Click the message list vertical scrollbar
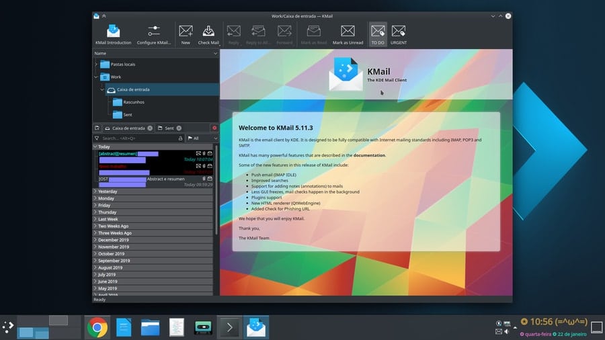 (216, 189)
